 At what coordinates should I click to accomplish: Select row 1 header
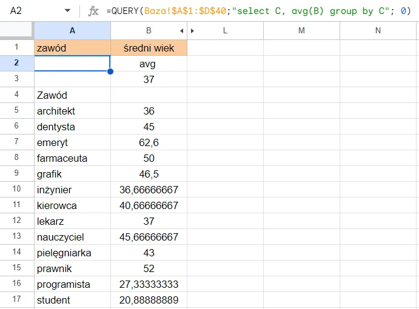[17, 47]
